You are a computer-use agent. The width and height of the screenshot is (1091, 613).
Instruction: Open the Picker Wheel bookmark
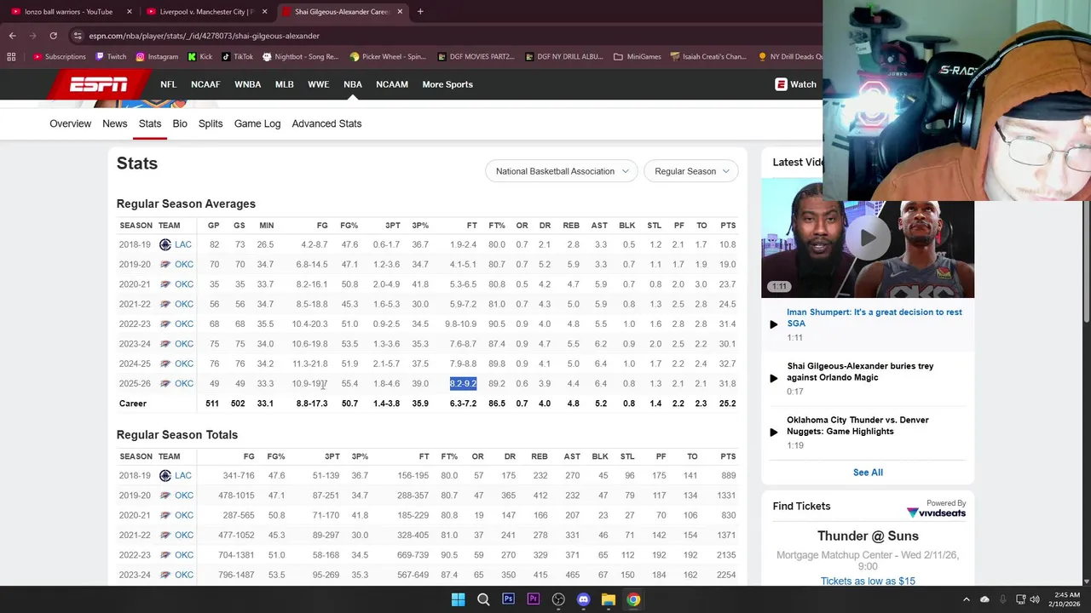pos(388,57)
